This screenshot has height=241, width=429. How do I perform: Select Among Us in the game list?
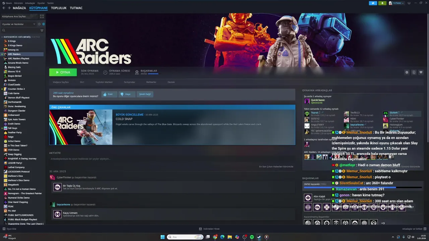(13, 50)
